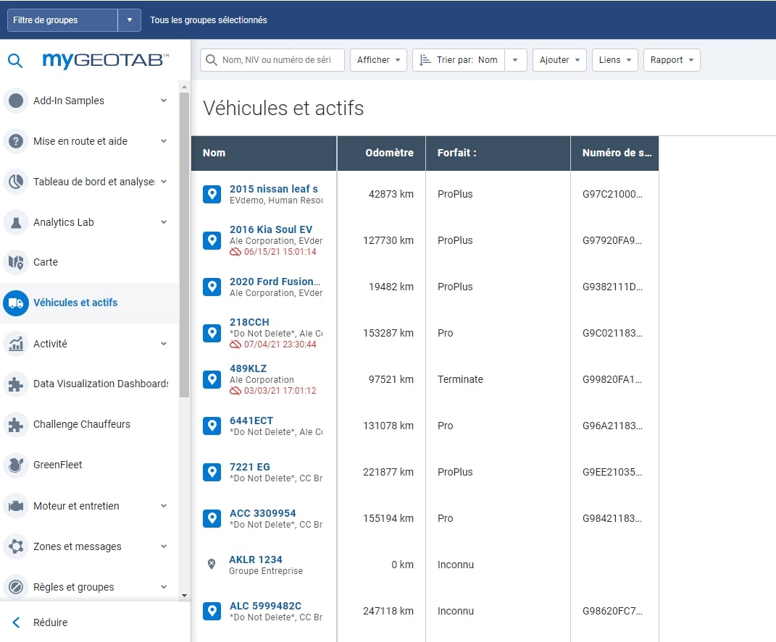Select the Challenge Chauffeurs puzzle icon
The height and width of the screenshot is (642, 776).
[x=16, y=424]
